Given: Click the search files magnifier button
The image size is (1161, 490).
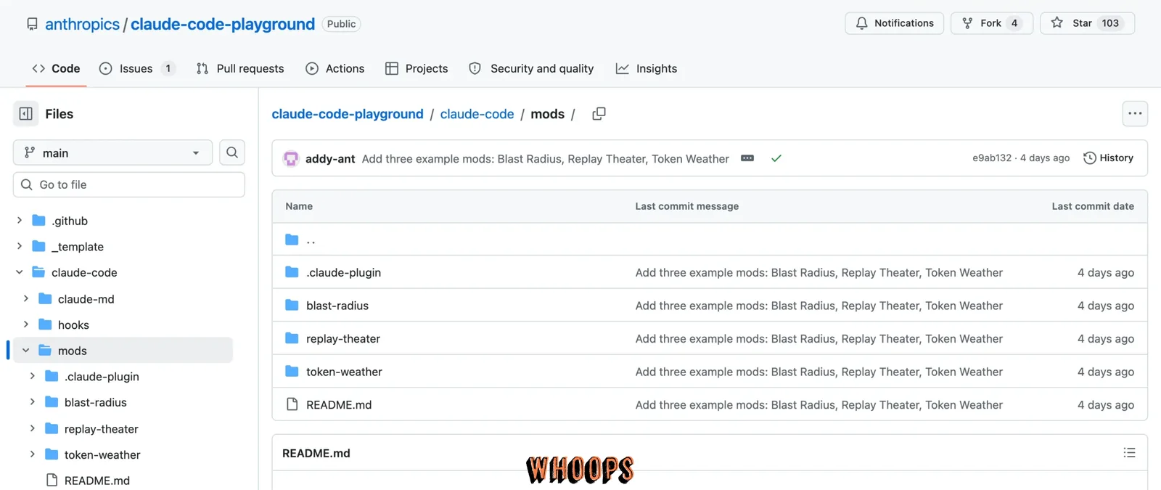Looking at the screenshot, I should point(232,152).
